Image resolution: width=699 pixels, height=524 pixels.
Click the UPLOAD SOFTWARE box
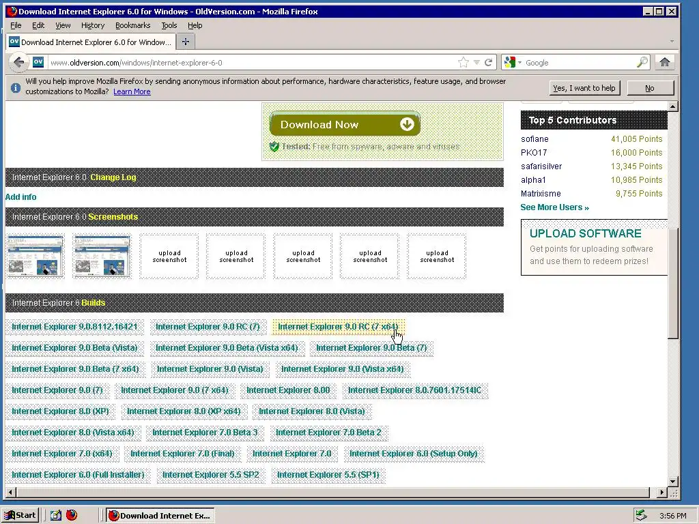(x=594, y=247)
